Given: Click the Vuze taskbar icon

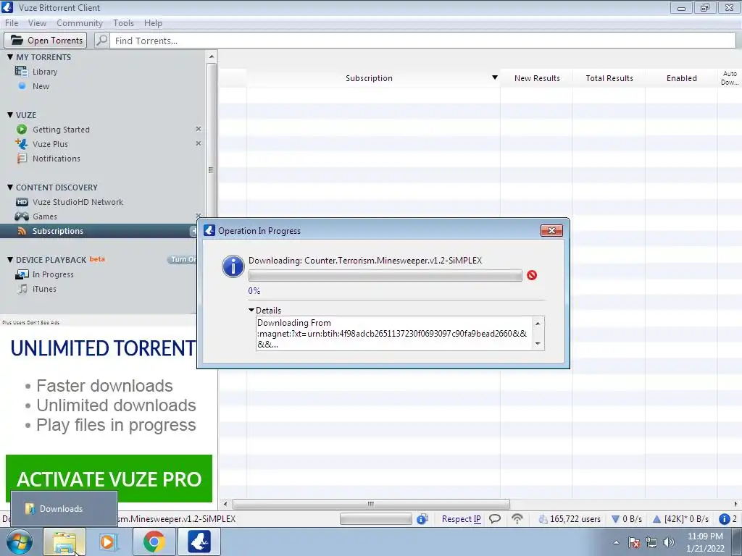Looking at the screenshot, I should coord(199,542).
